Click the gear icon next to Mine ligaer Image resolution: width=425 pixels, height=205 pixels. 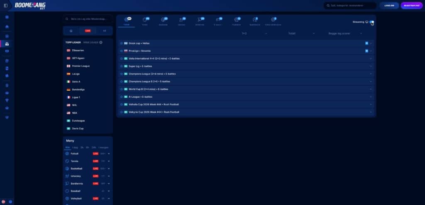(x=101, y=43)
